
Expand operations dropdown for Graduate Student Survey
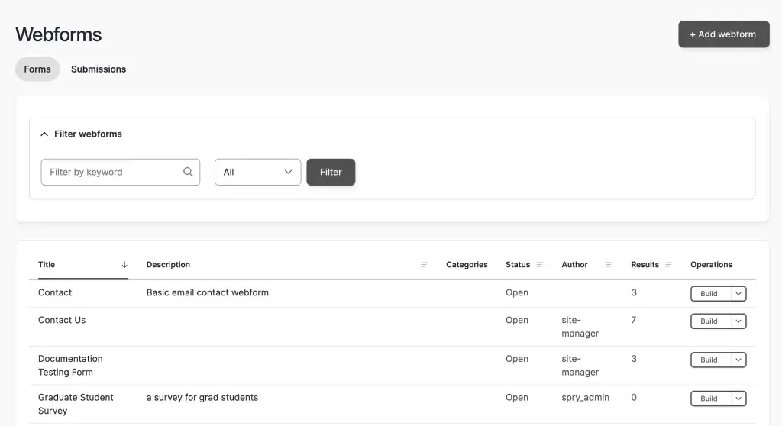[738, 399]
